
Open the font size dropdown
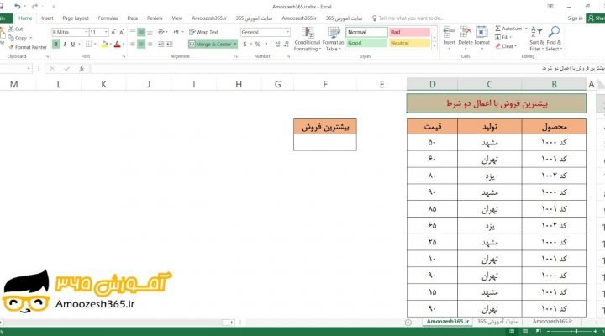[x=106, y=33]
